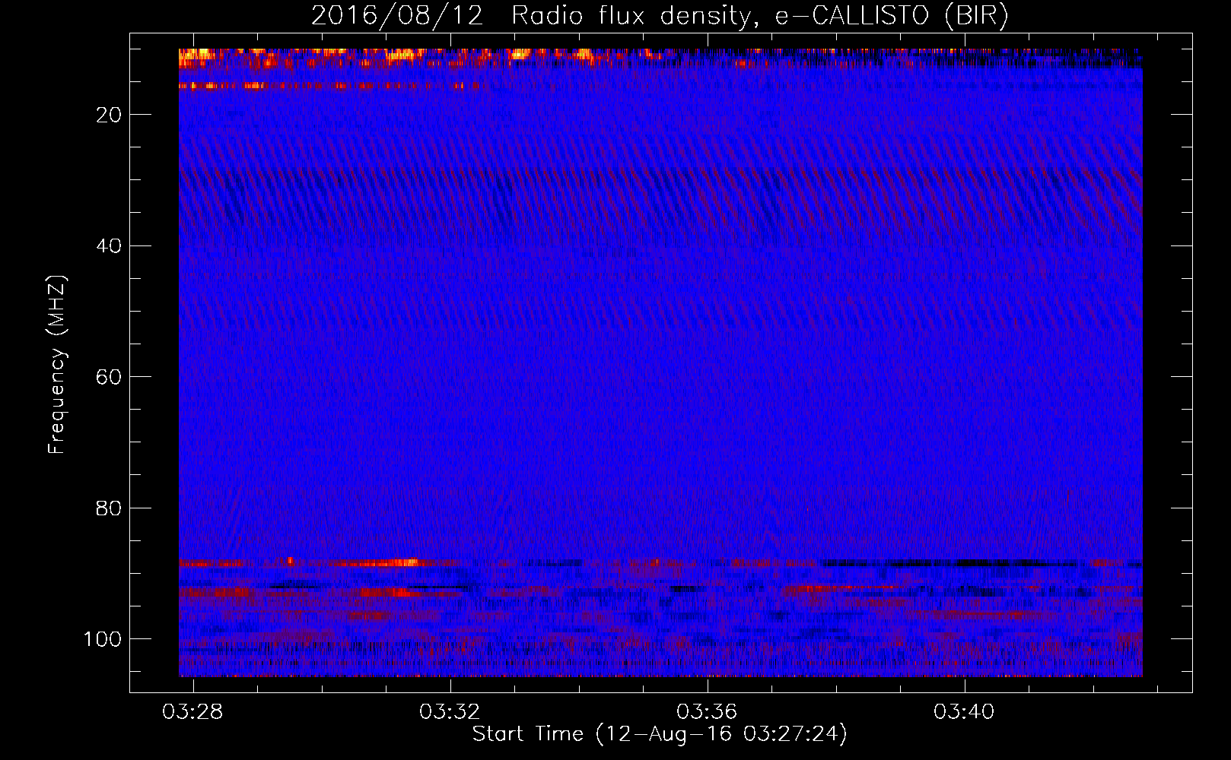Click the frequency tick label '40'
This screenshot has width=1231, height=760.
tap(110, 246)
